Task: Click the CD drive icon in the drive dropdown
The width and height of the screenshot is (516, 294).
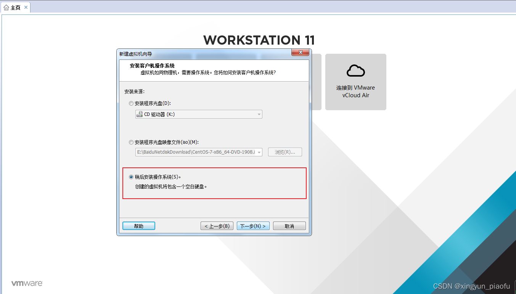Action: (x=140, y=114)
